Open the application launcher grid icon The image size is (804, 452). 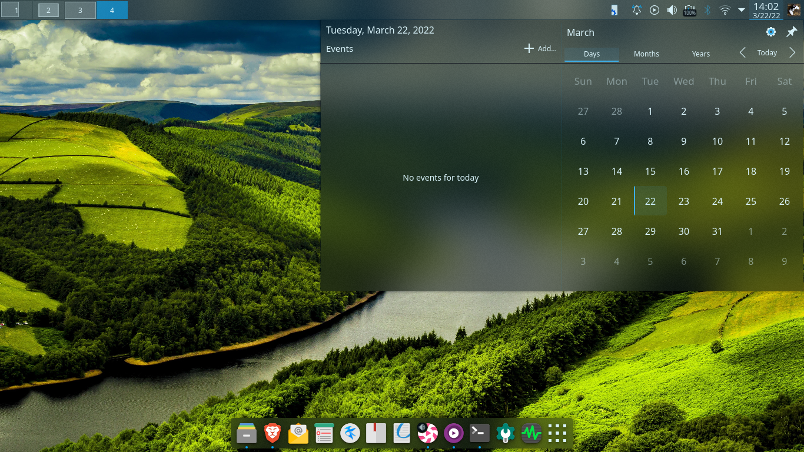pyautogui.click(x=556, y=433)
